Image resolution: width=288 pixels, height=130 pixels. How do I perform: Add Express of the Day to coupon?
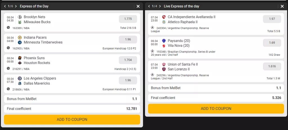pos(72,120)
